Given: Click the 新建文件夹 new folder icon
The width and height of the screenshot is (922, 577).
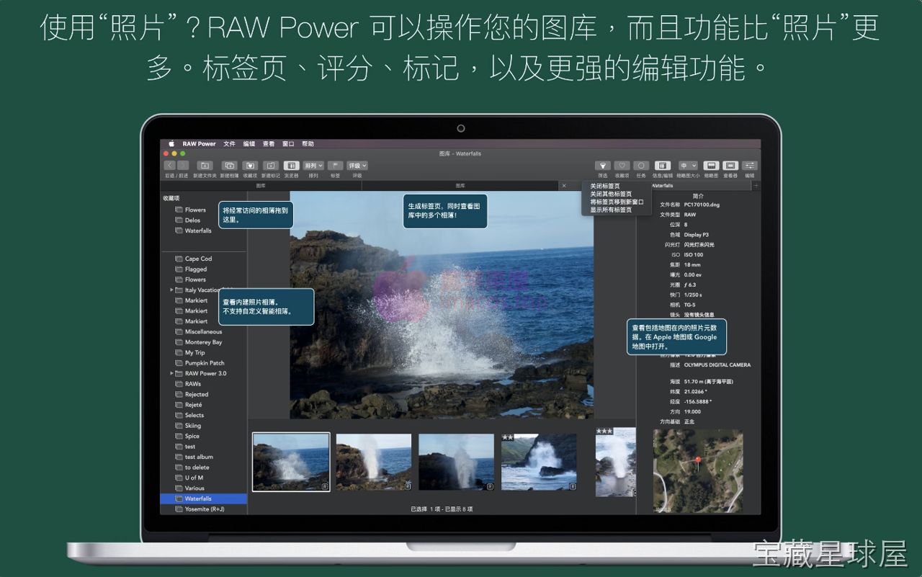Looking at the screenshot, I should (205, 166).
